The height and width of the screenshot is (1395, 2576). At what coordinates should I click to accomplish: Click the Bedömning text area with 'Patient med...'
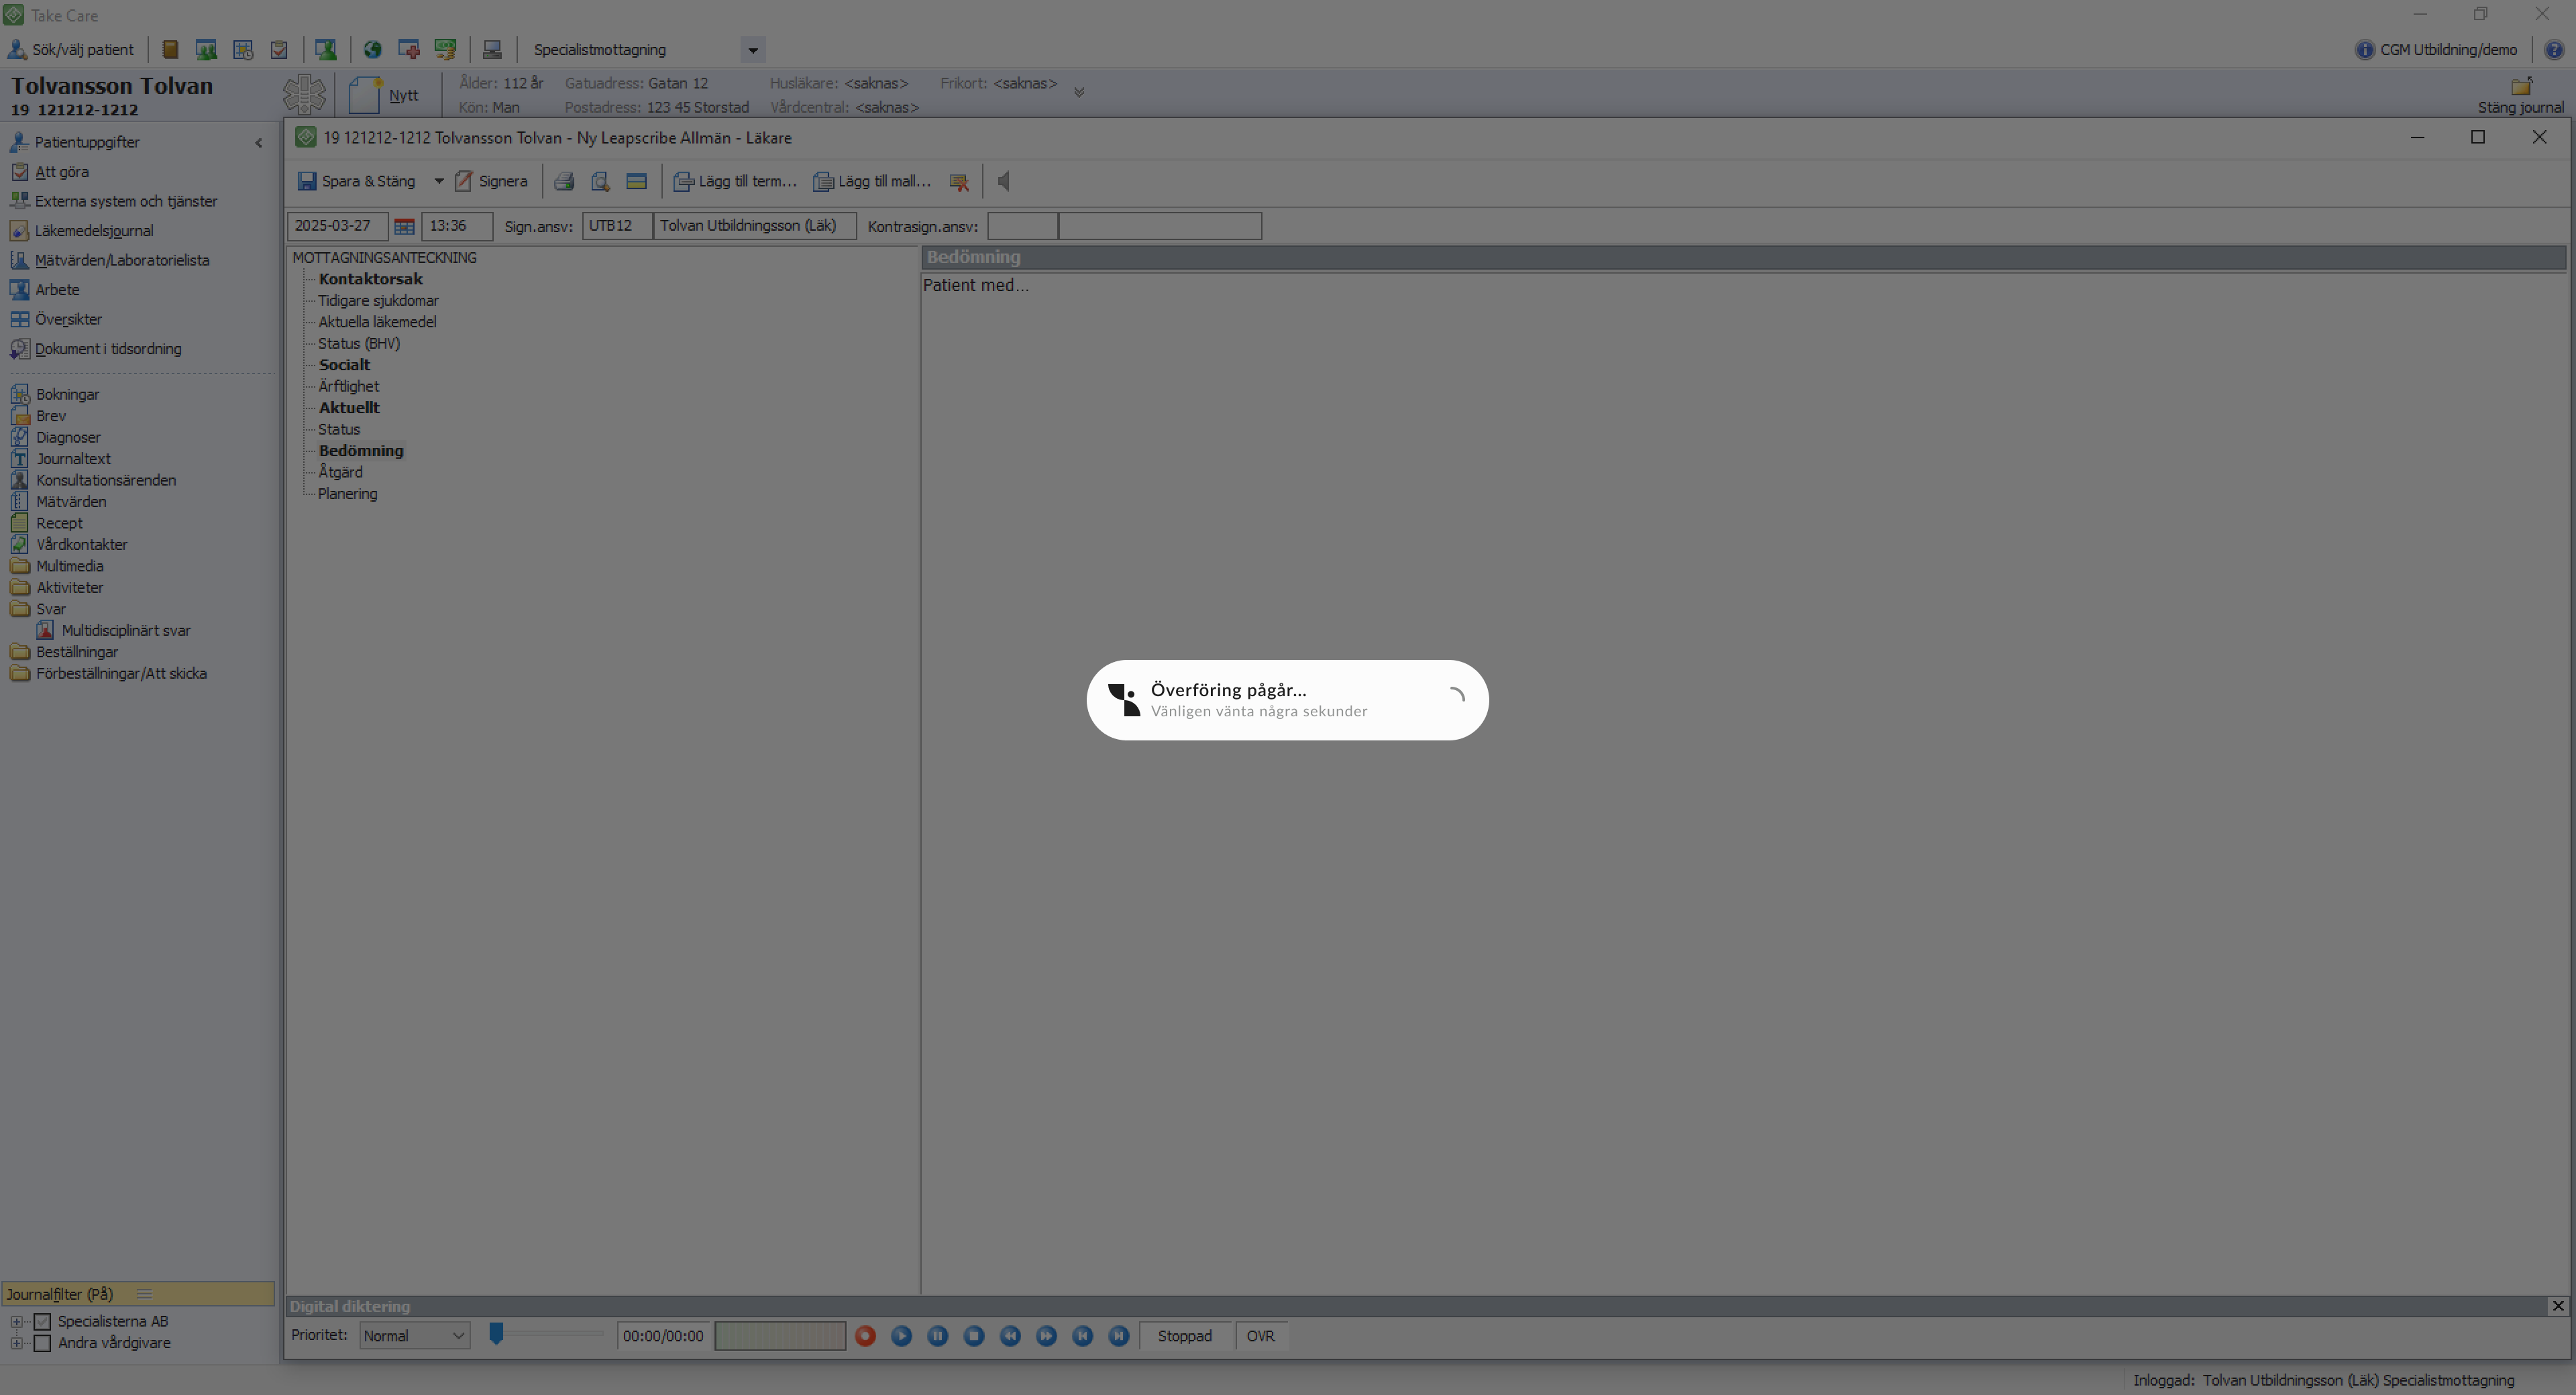1743,783
